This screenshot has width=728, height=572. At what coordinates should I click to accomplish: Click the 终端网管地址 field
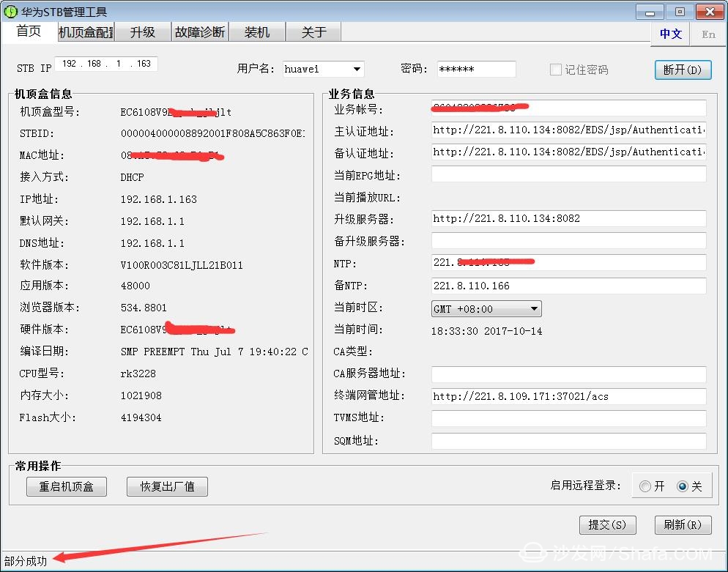(x=569, y=396)
